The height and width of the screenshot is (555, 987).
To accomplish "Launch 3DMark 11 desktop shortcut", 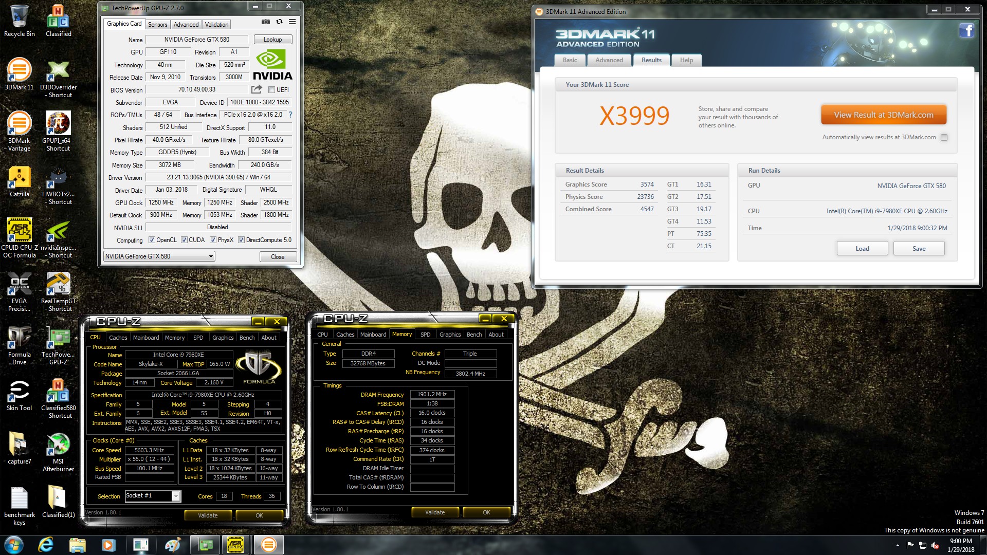I will tap(20, 74).
